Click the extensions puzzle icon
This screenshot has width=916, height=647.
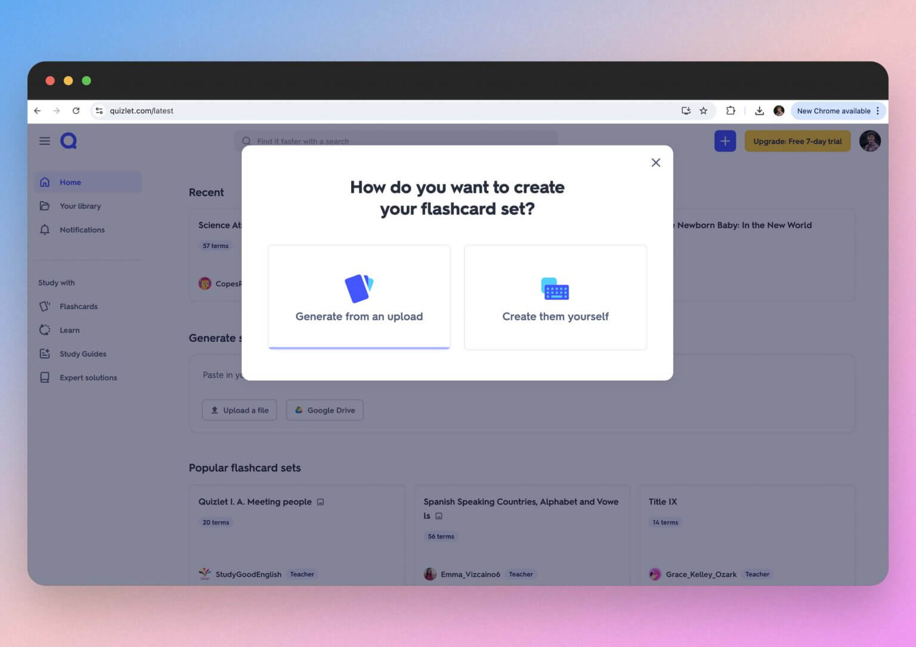(x=730, y=110)
